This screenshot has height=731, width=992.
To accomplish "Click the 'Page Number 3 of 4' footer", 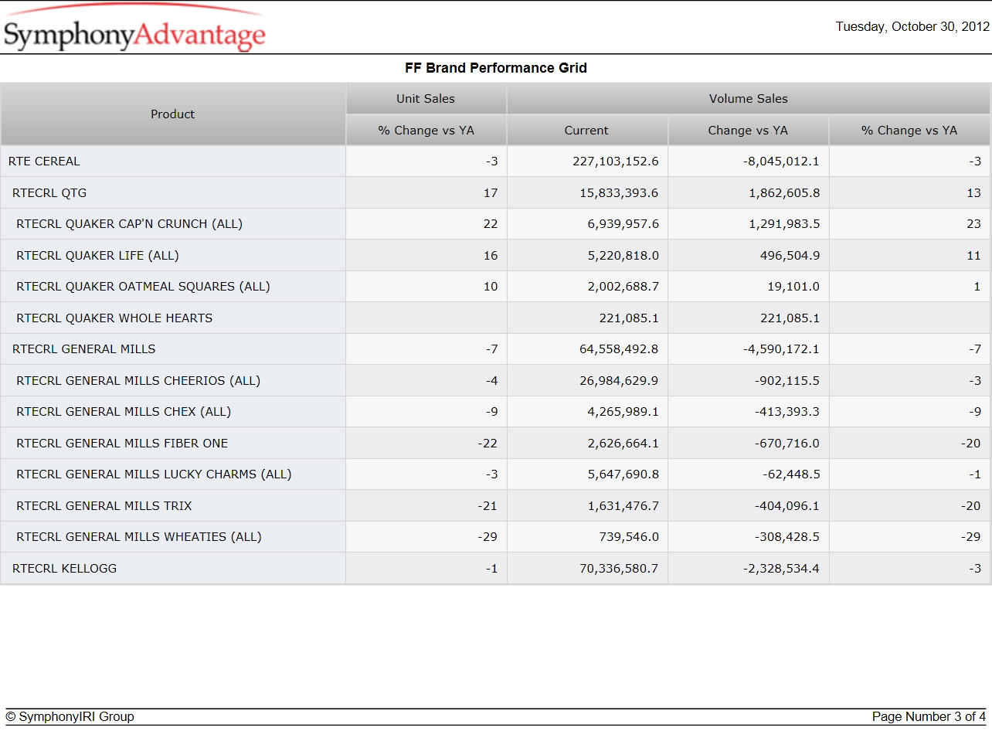I will point(929,717).
